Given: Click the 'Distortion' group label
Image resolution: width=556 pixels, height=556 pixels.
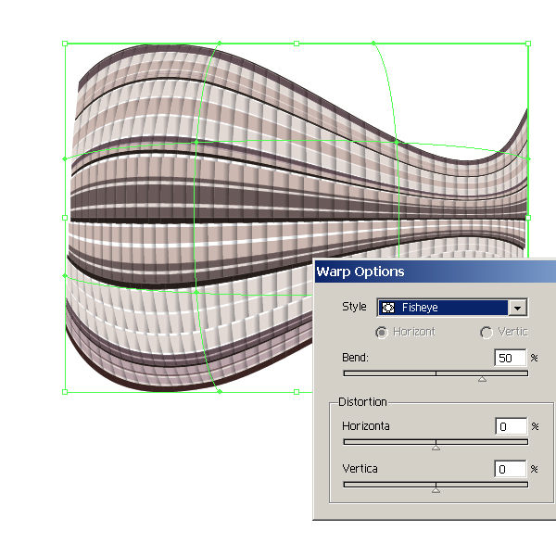Looking at the screenshot, I should point(362,402).
